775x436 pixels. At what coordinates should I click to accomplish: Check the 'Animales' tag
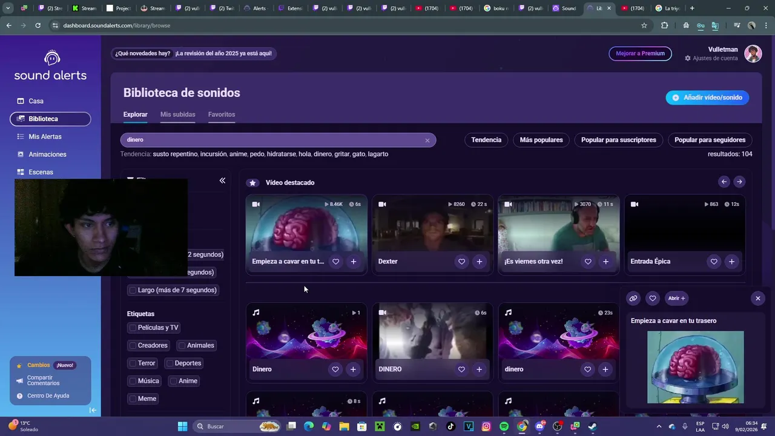[182, 345]
